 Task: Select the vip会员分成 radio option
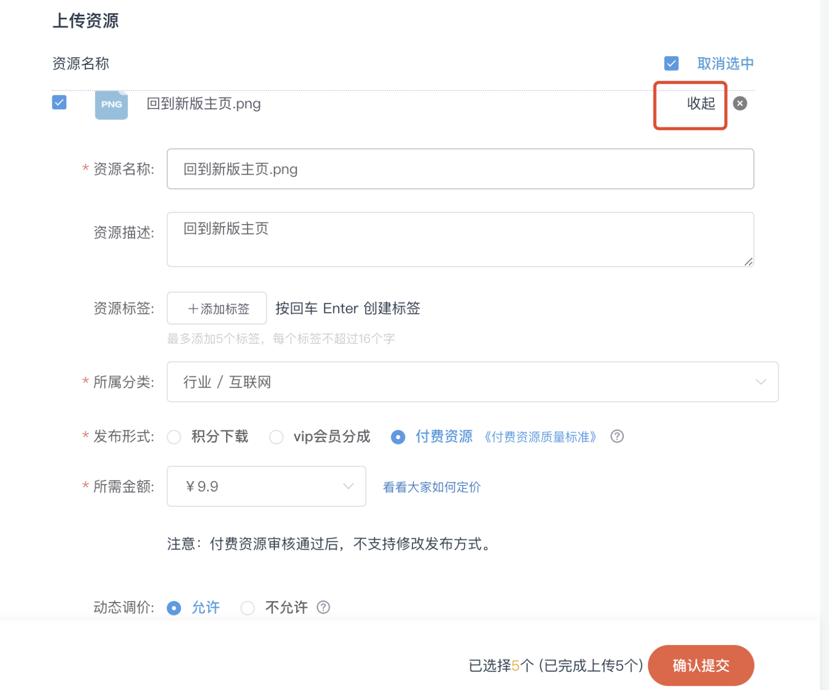(276, 437)
